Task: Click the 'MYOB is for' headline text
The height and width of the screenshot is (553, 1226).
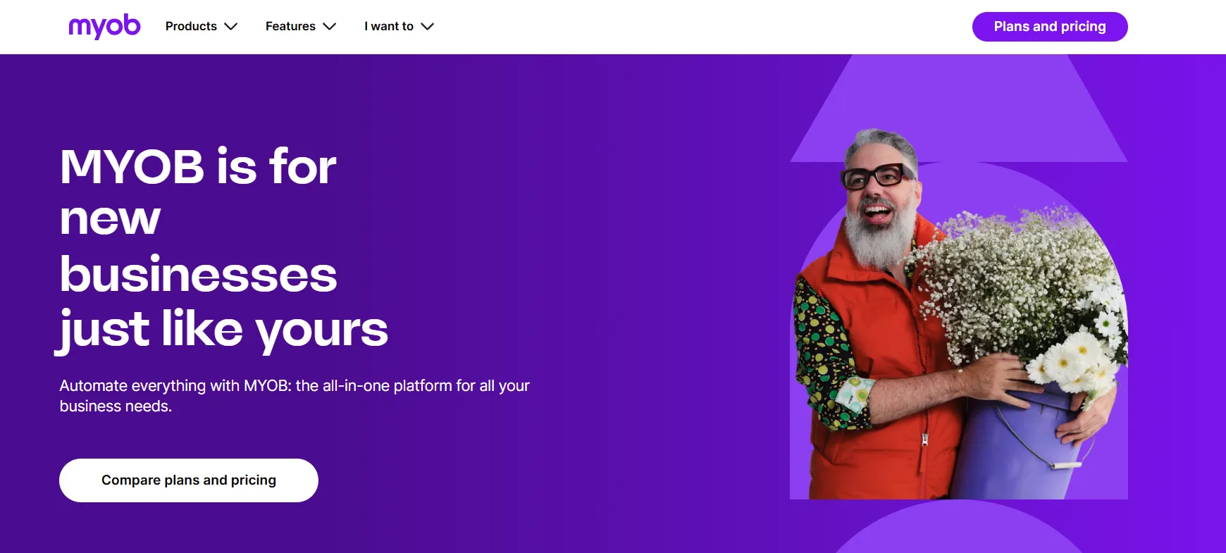Action: (198, 167)
